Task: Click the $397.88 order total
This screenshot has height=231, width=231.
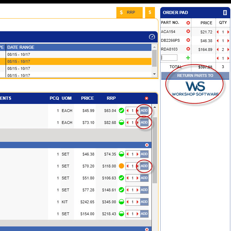Action: click(205, 67)
